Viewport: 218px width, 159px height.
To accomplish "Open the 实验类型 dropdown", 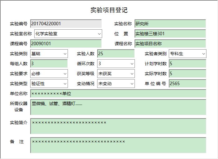I will [x=65, y=84].
